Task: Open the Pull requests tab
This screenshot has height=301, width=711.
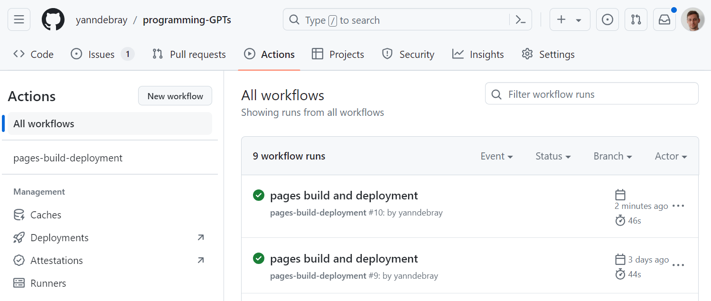Action: (189, 54)
